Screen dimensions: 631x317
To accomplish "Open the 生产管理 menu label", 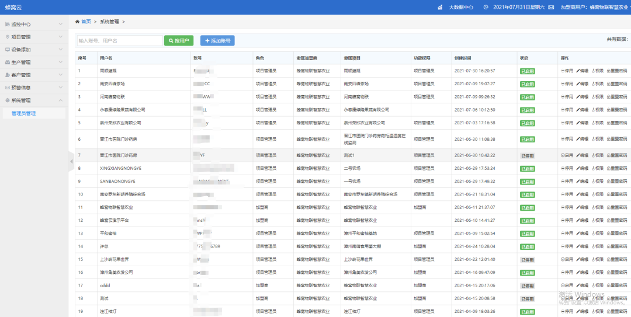I will point(21,62).
